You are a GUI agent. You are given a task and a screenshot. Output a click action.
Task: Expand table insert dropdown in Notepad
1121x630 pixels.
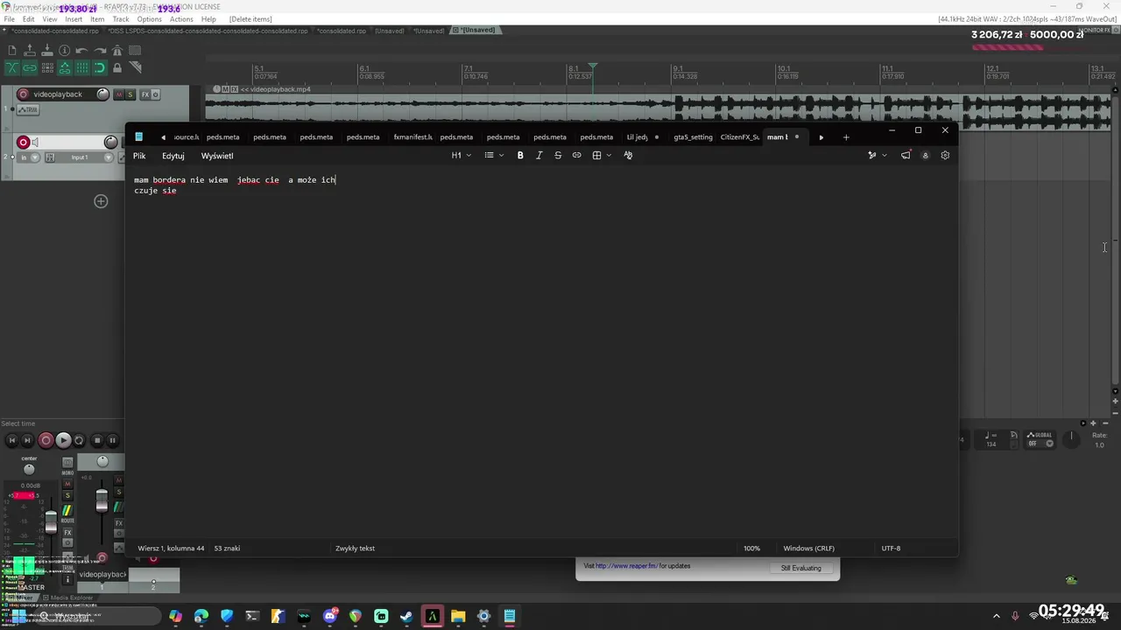pos(602,155)
